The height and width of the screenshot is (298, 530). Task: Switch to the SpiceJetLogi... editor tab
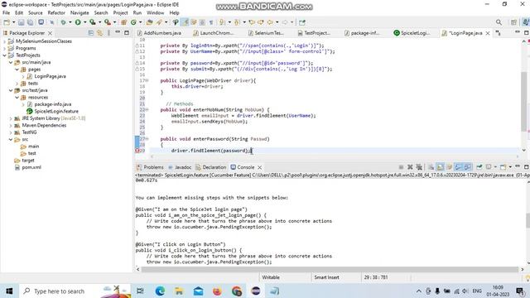tap(412, 33)
